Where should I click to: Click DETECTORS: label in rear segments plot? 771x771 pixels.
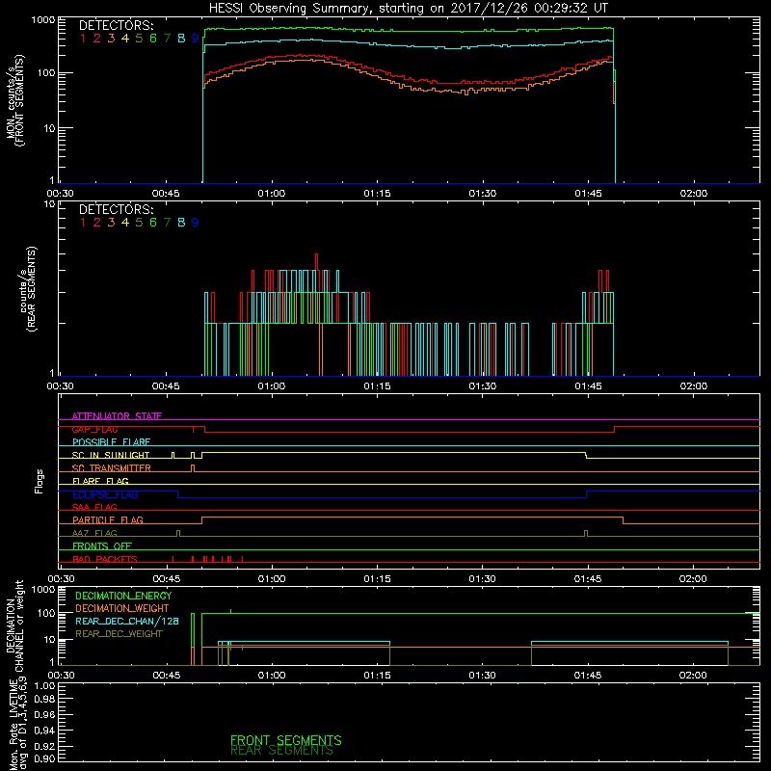(116, 209)
